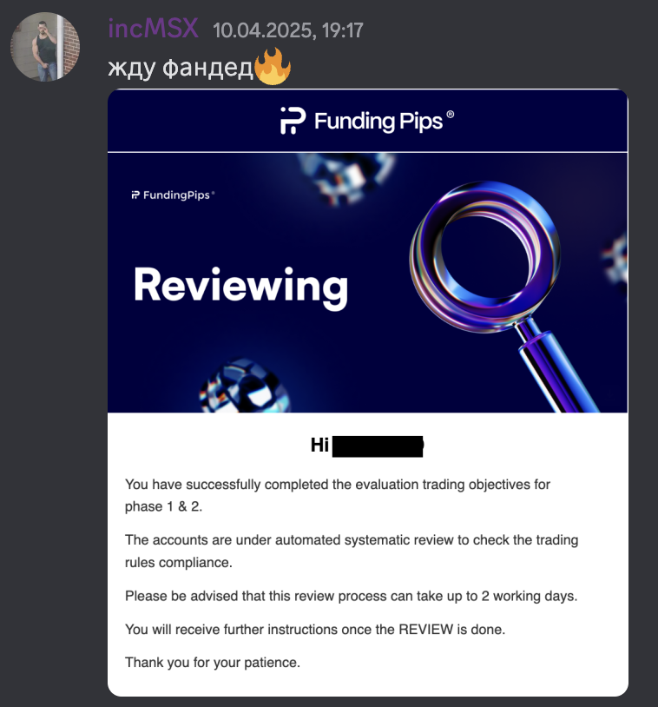Click the small FundingPips logo in banner

pos(173,195)
